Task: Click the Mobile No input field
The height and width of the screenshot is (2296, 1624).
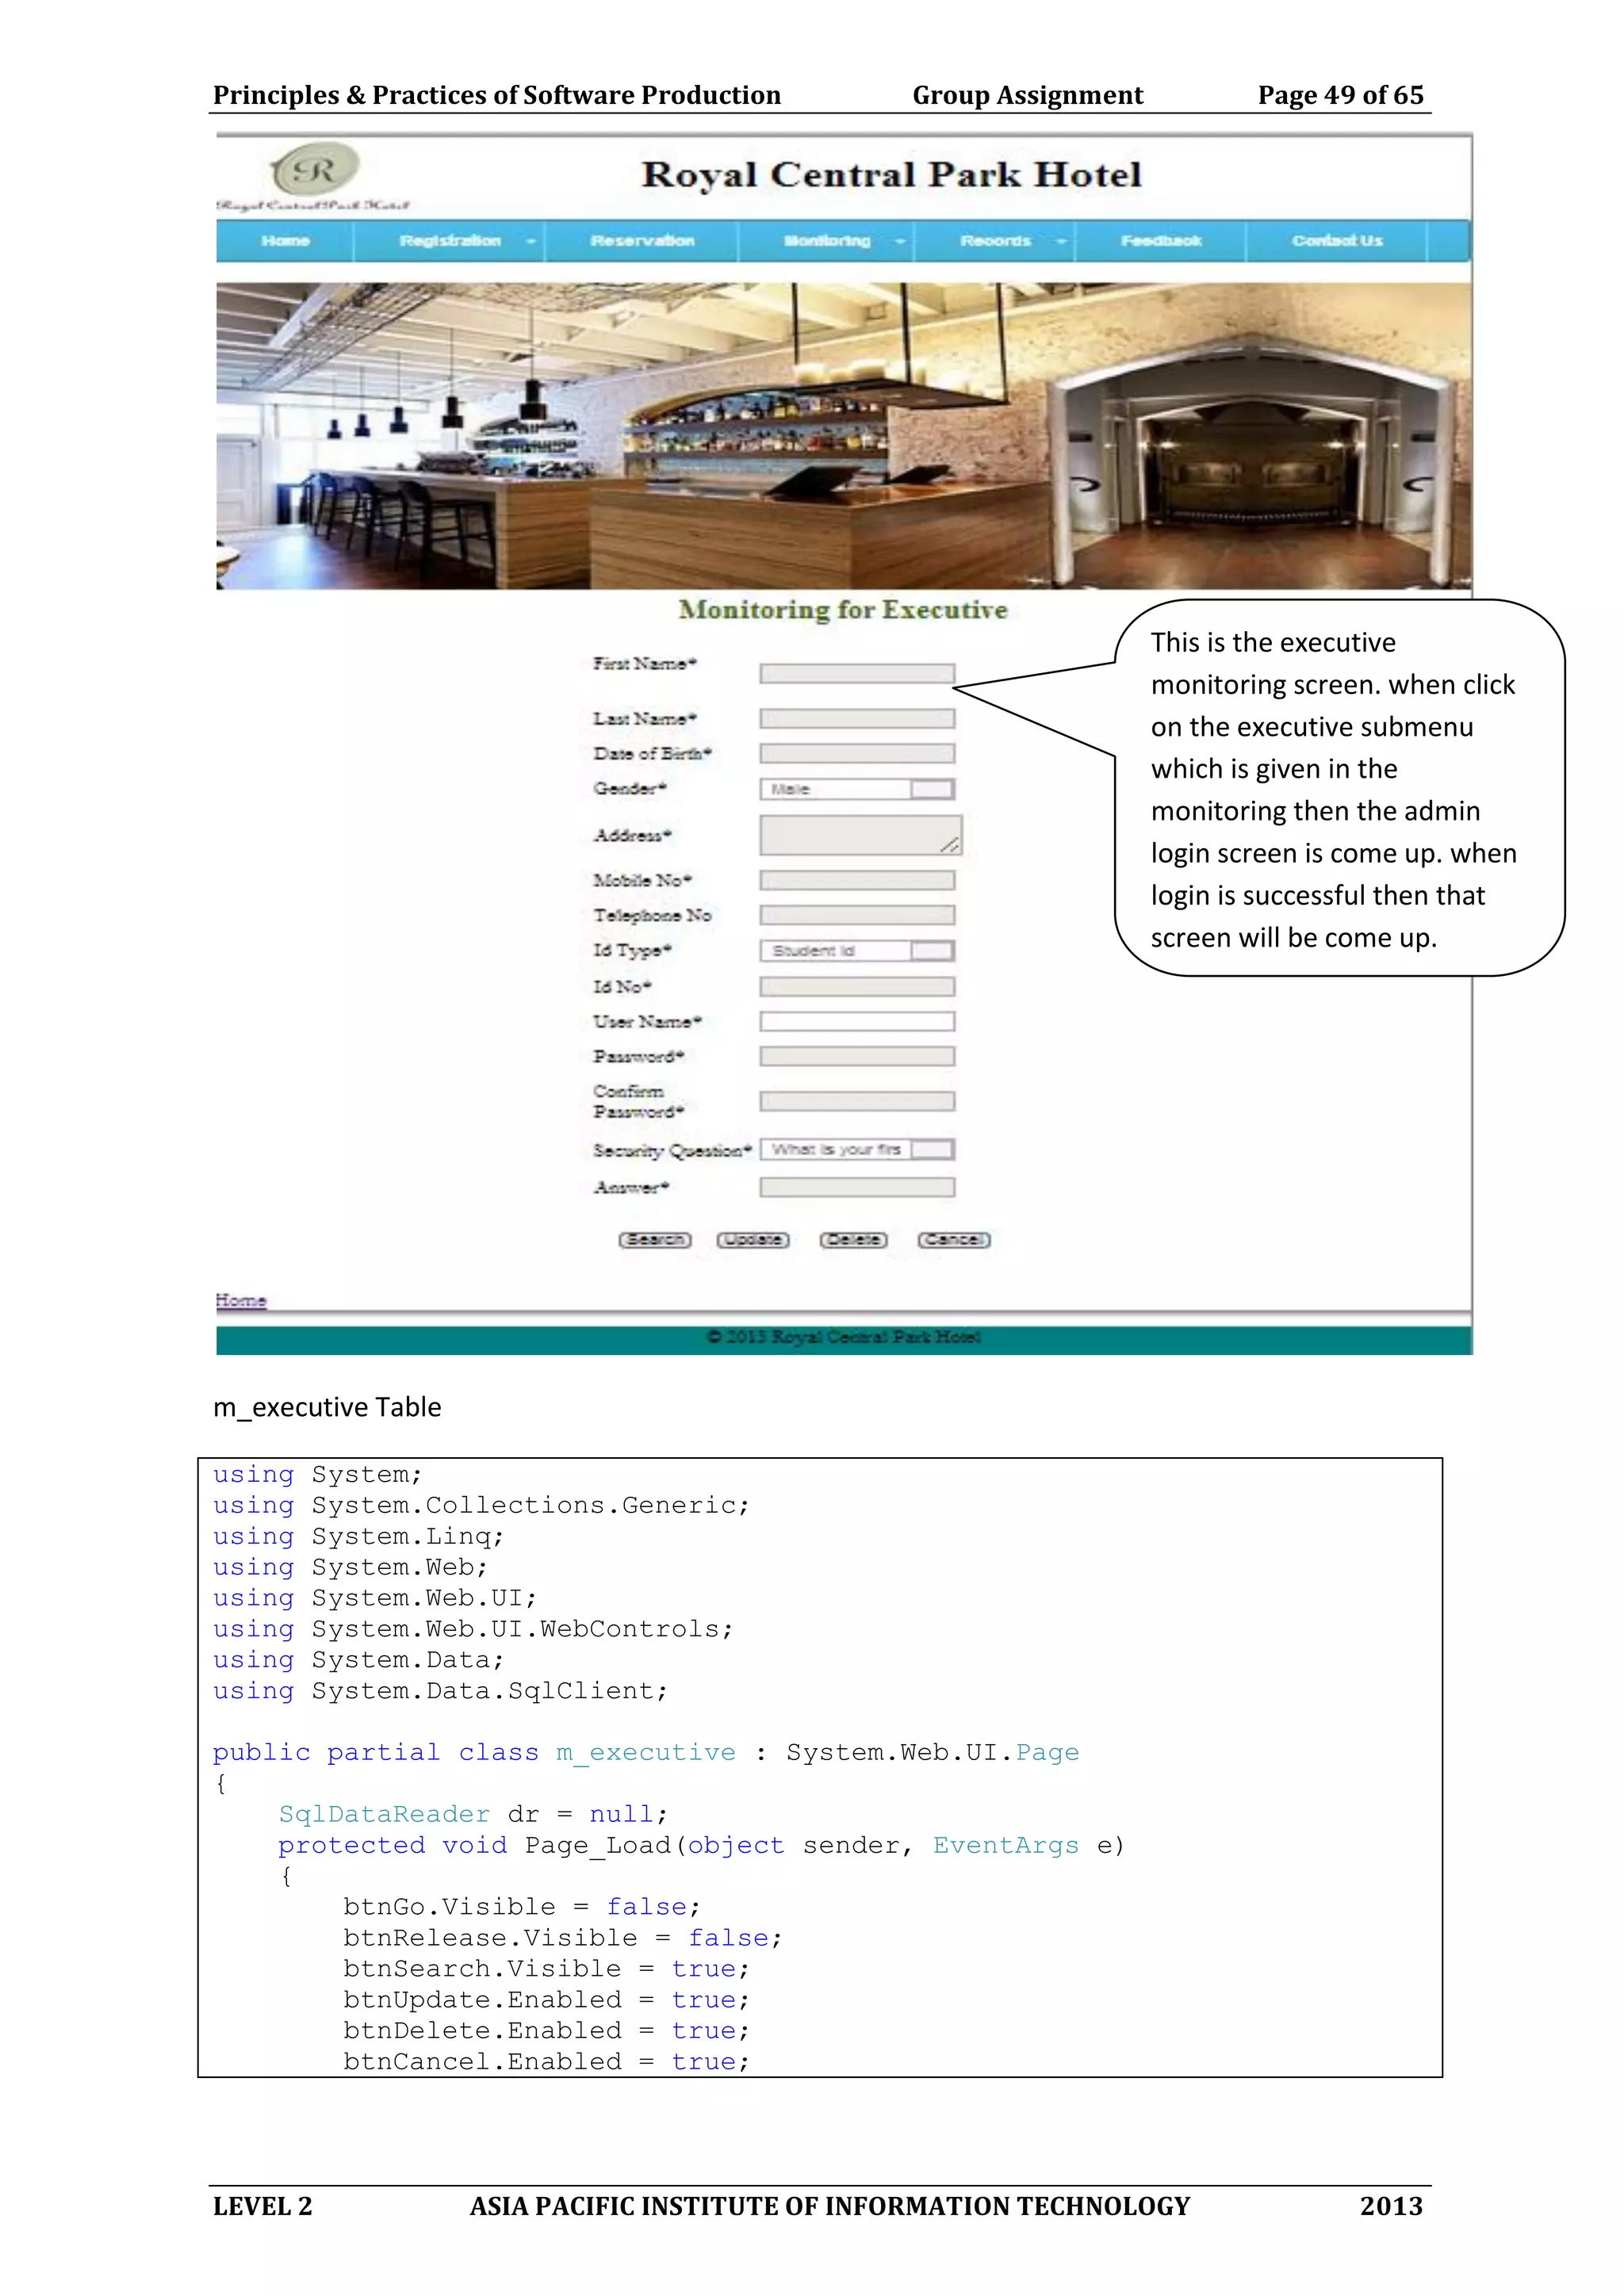Action: click(857, 881)
